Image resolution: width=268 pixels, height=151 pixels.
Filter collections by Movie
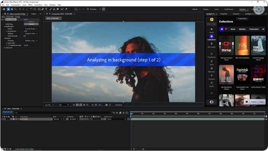233,29
